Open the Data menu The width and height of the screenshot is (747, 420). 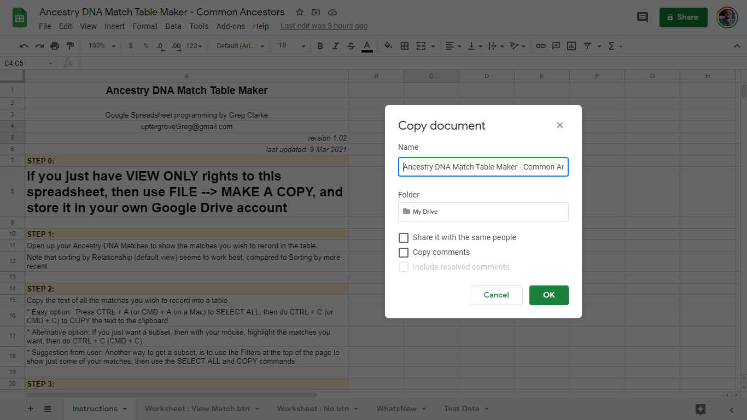click(x=173, y=26)
